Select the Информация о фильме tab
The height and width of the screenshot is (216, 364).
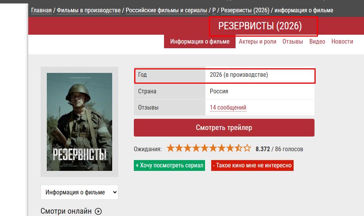pos(200,42)
